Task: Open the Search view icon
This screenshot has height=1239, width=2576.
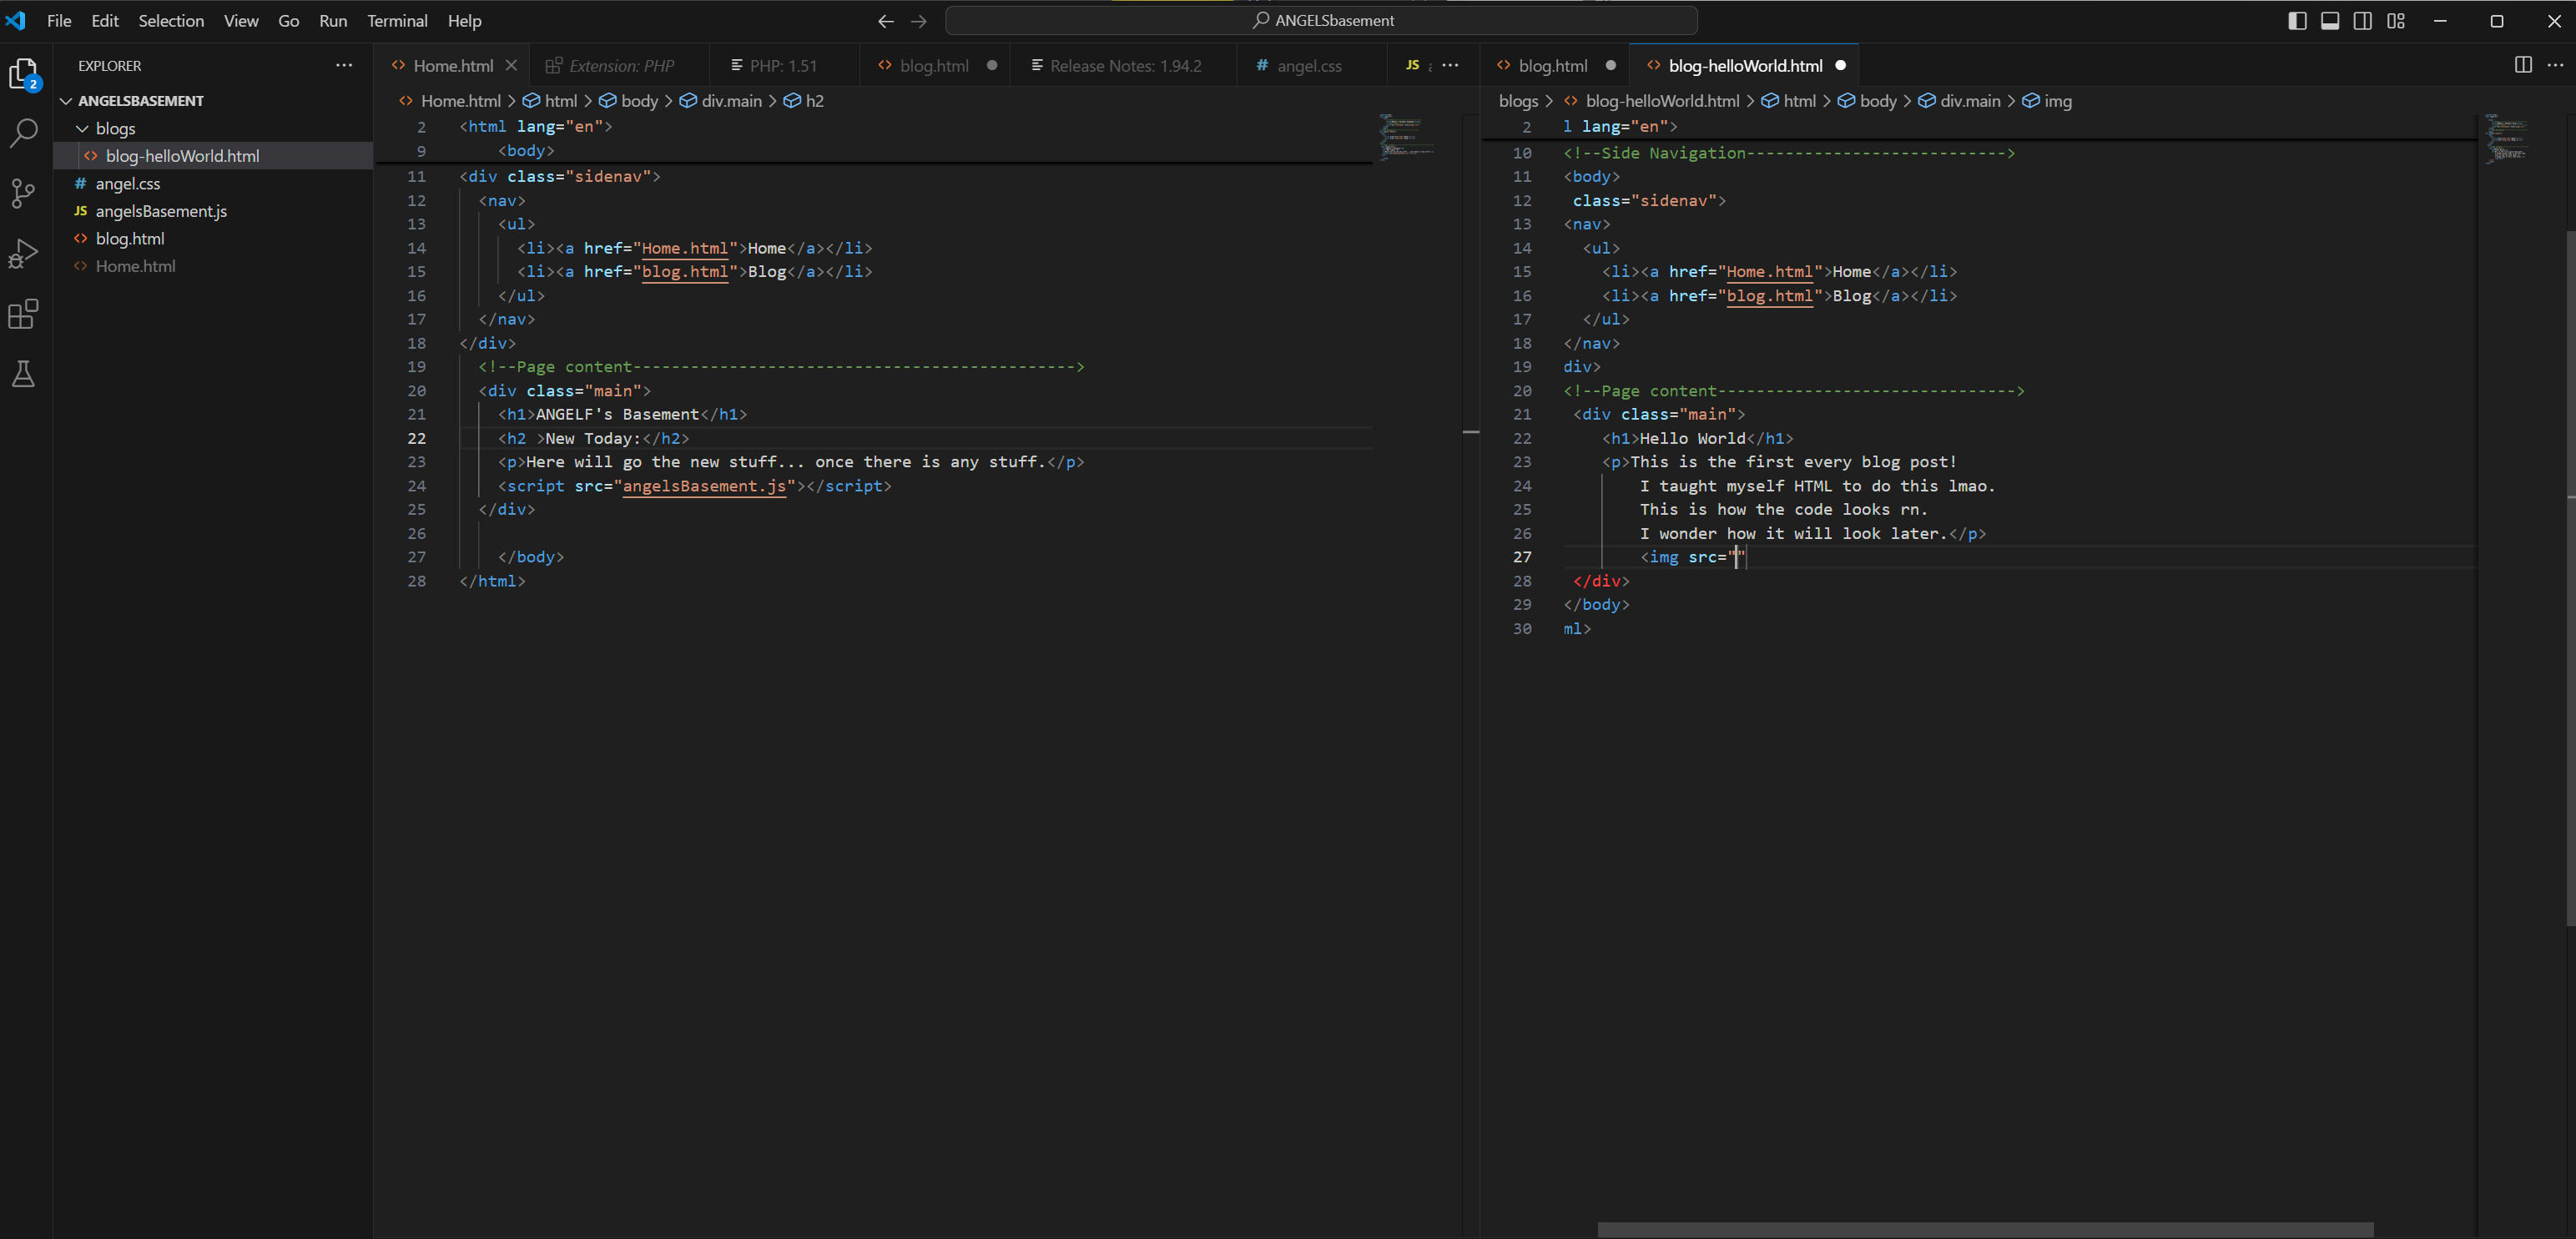Action: tap(24, 132)
